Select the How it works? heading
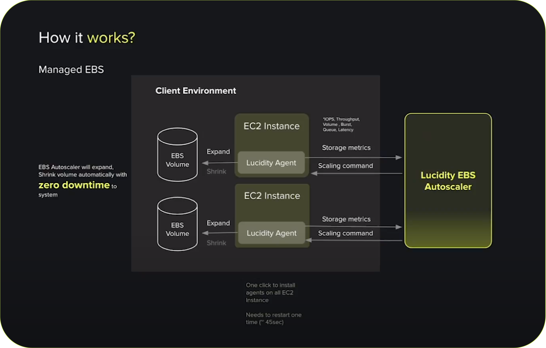The width and height of the screenshot is (546, 348). point(87,38)
